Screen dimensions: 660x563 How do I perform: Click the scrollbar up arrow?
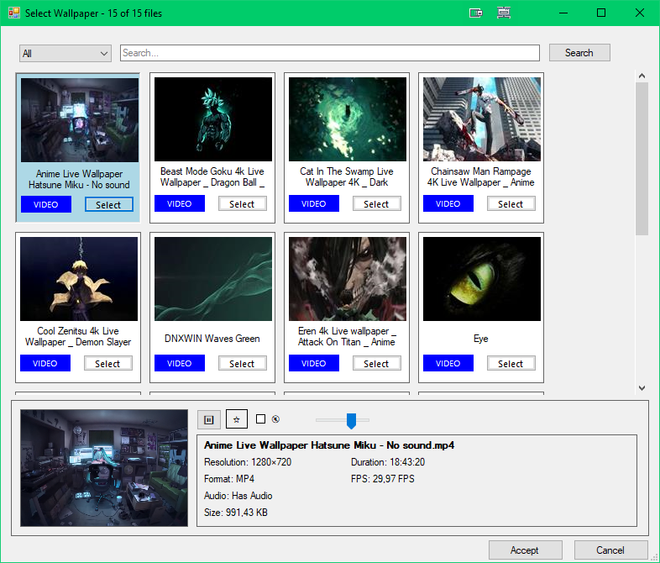point(642,76)
